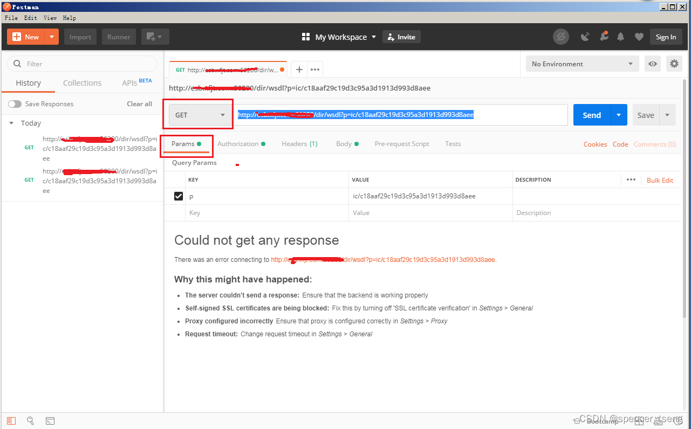This screenshot has height=429, width=691.
Task: Open the No Environment dropdown
Action: tap(583, 64)
